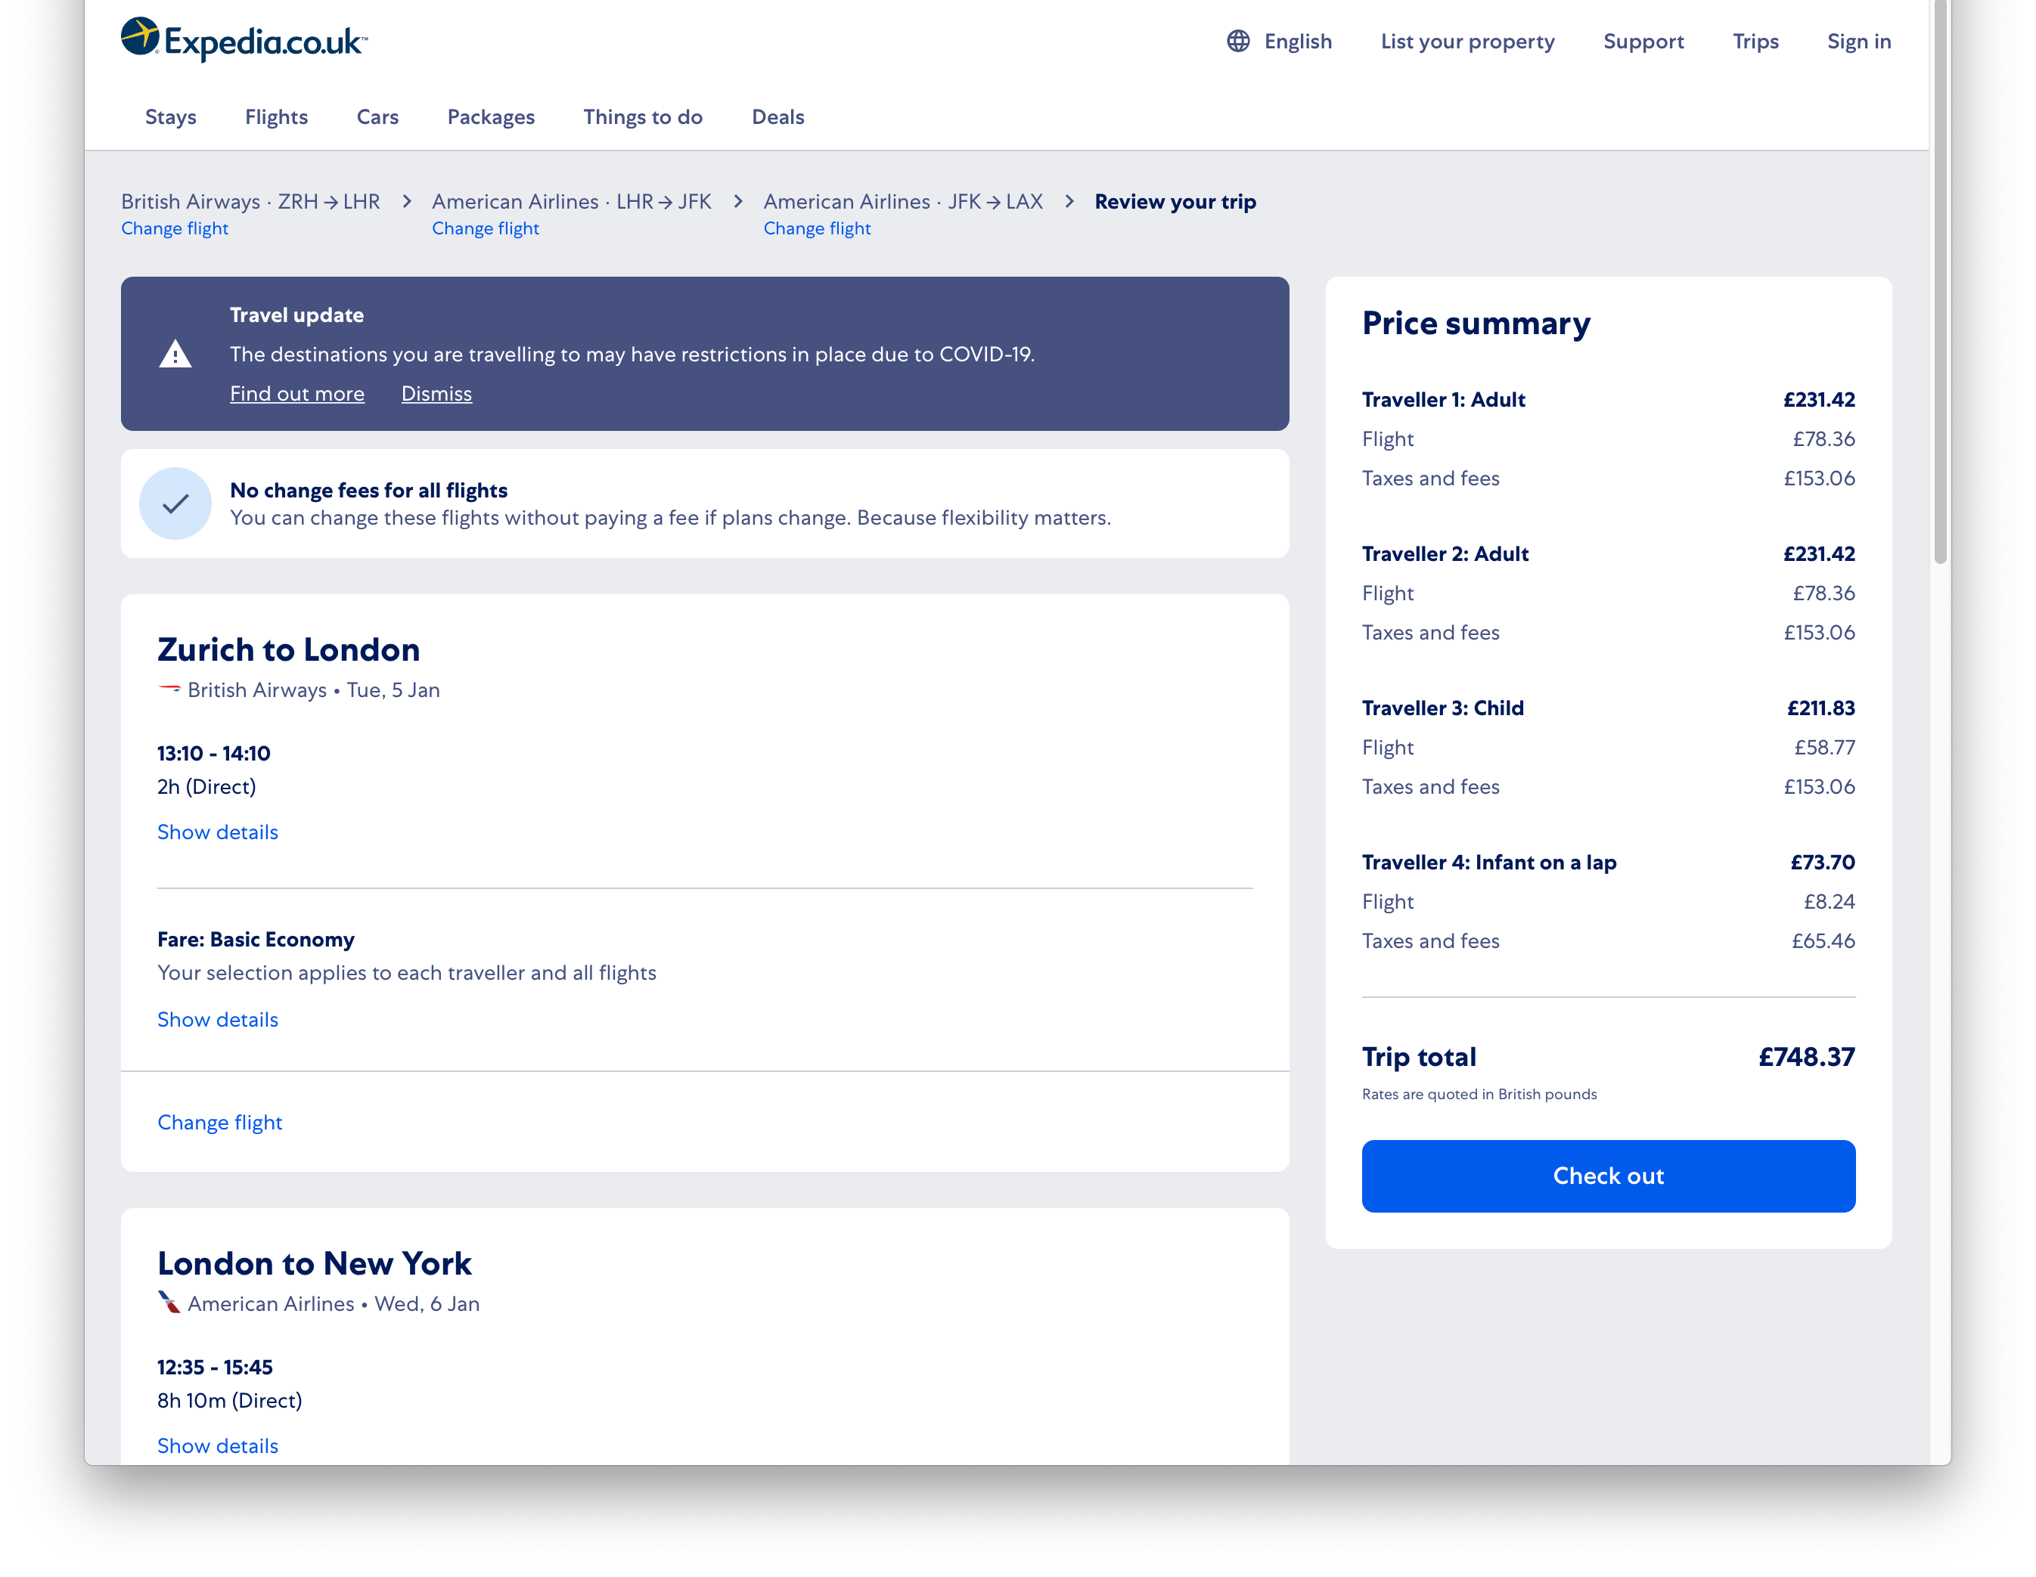2036x1577 pixels.
Task: Click the Check out button
Action: [1607, 1176]
